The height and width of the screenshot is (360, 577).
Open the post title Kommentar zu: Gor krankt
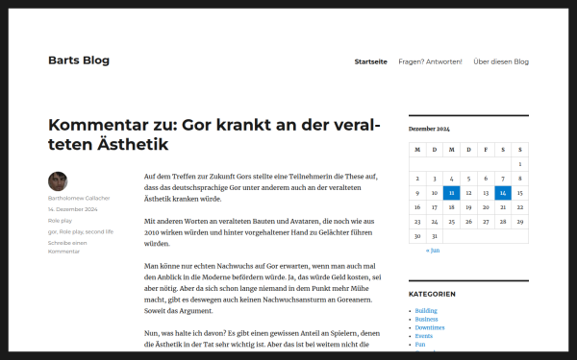coord(214,134)
